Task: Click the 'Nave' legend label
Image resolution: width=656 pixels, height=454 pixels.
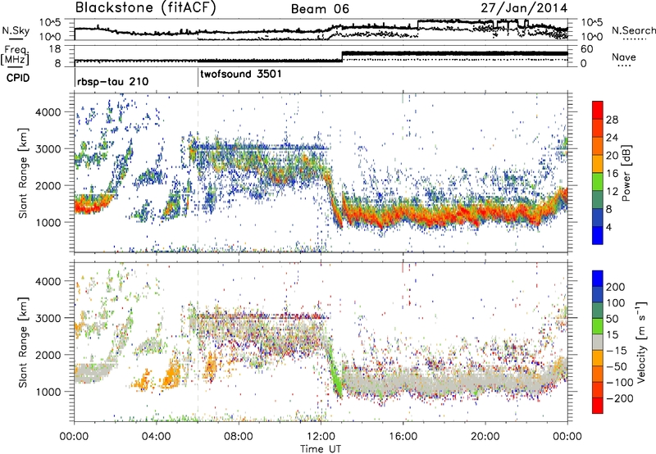Action: [x=624, y=57]
